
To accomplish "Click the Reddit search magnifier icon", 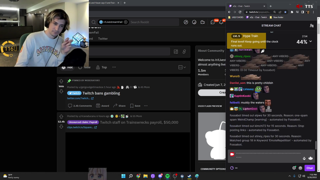I will [x=93, y=22].
